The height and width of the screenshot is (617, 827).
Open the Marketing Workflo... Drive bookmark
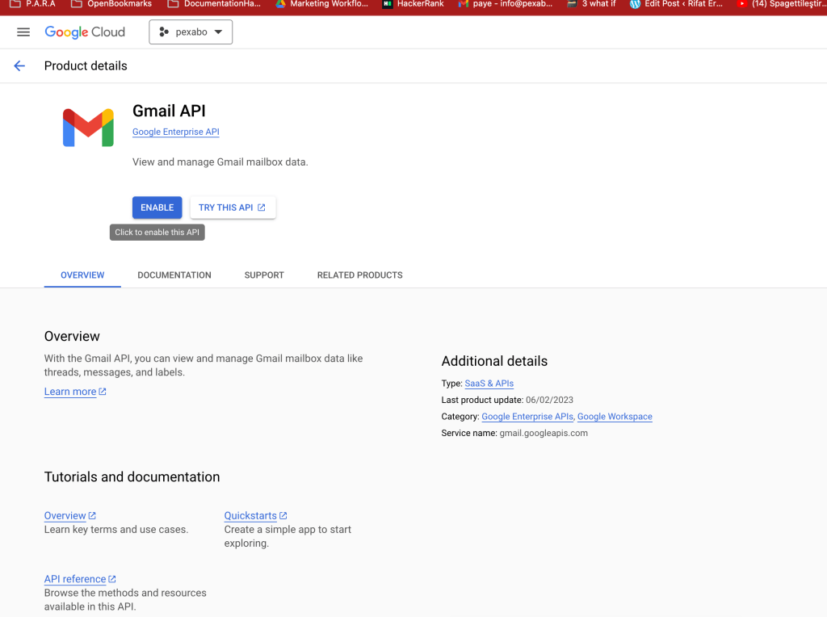321,4
